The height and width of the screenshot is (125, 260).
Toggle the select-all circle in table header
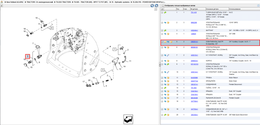162,9
